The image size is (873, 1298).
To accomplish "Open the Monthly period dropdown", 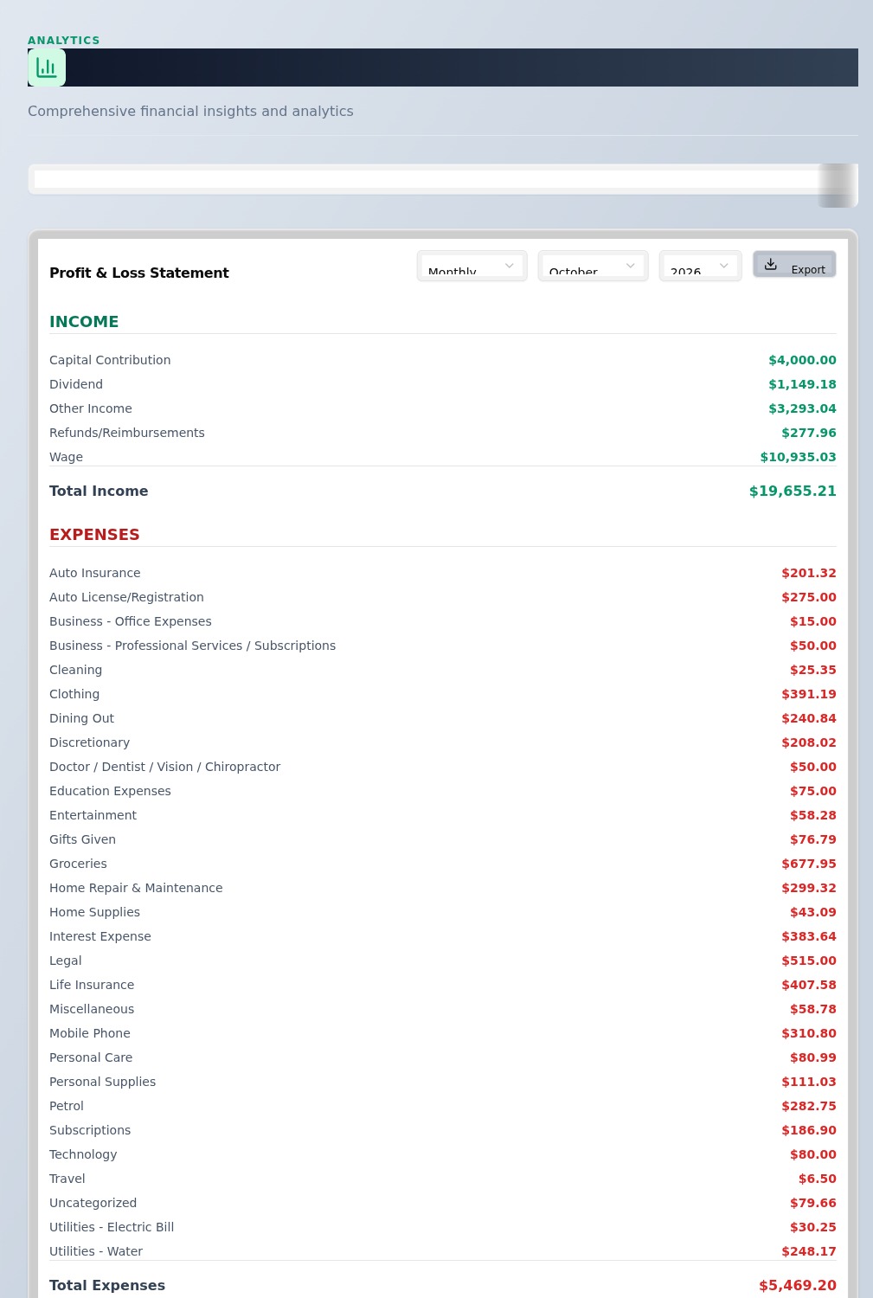I will pos(472,266).
